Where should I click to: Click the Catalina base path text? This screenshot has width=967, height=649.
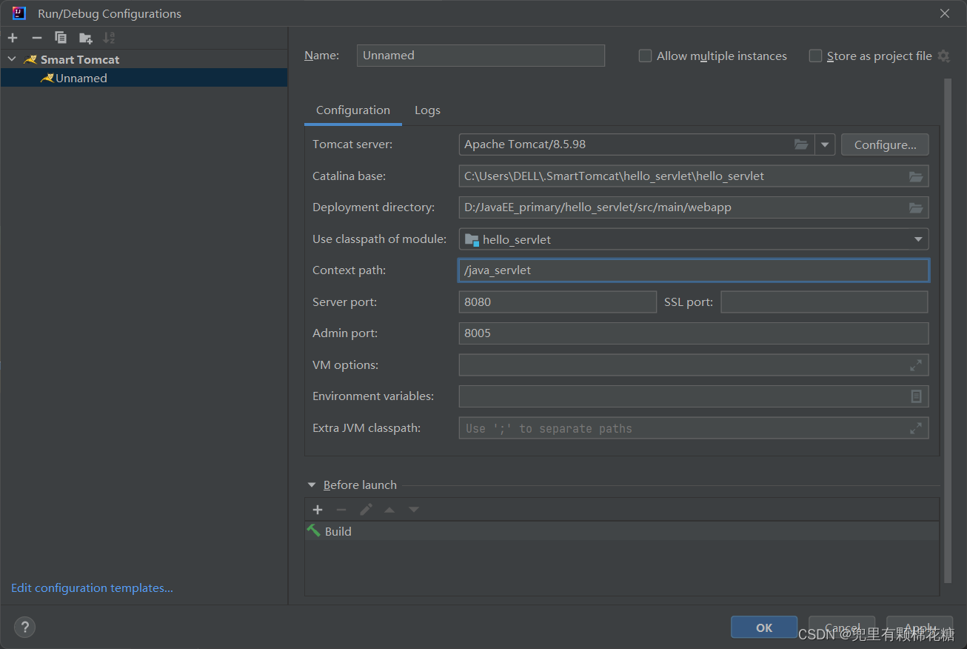(614, 176)
